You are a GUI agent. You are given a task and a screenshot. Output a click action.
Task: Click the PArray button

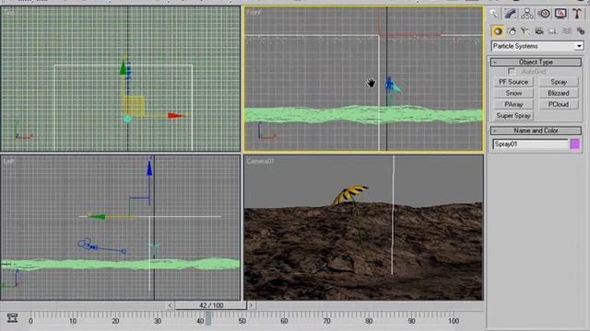(513, 104)
